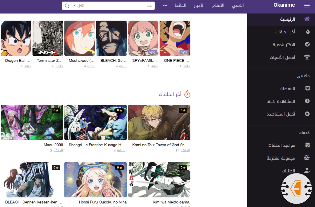Open the Anime tab in top navigation

pyautogui.click(x=237, y=6)
